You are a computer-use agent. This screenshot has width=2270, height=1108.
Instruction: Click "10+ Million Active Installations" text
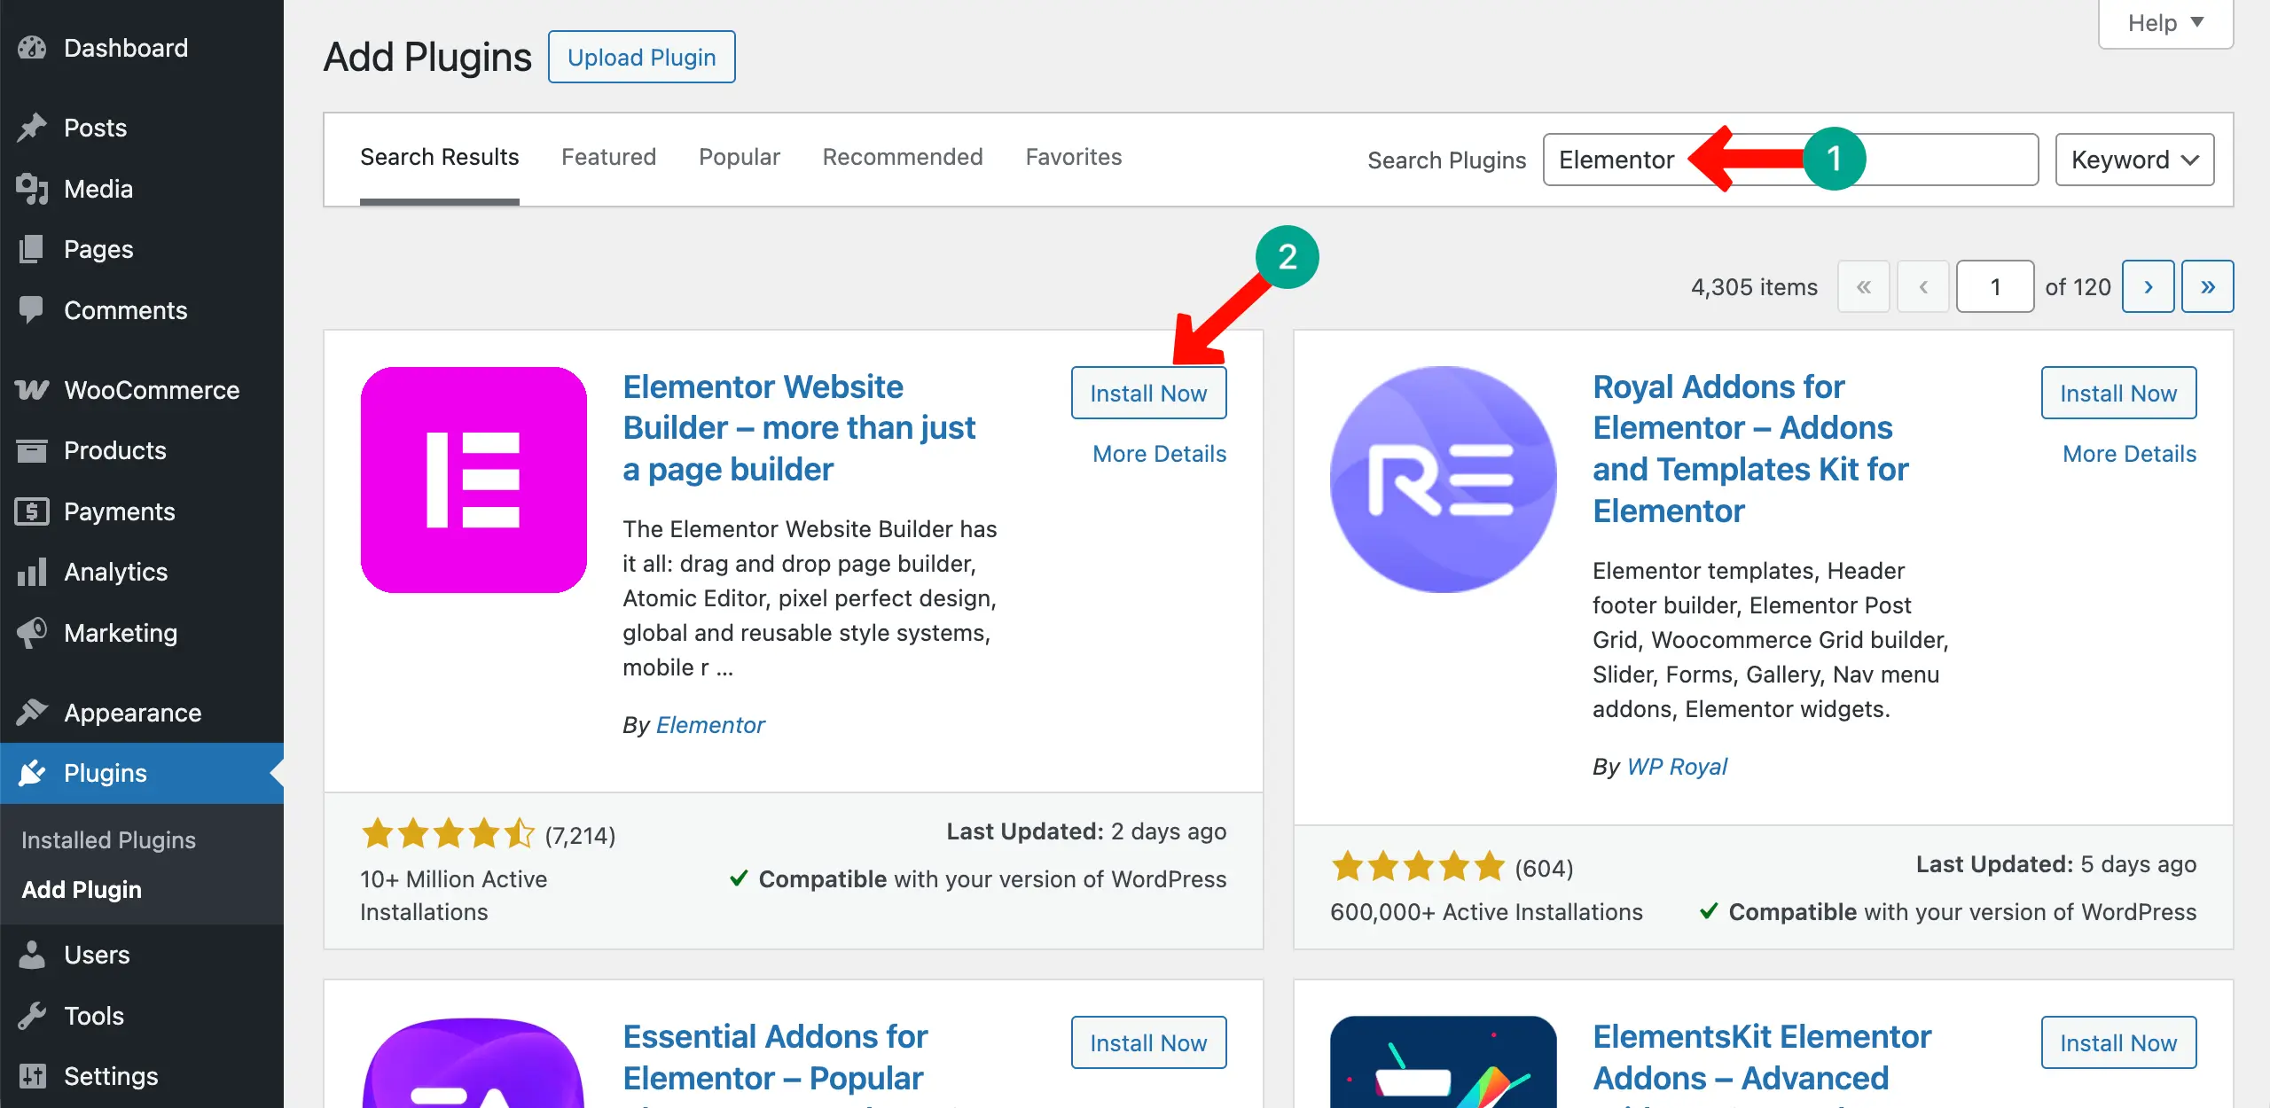coord(453,895)
